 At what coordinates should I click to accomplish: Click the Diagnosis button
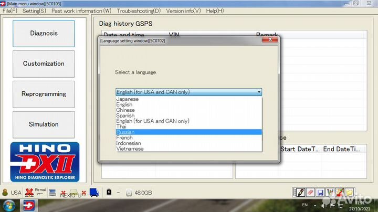(x=44, y=33)
